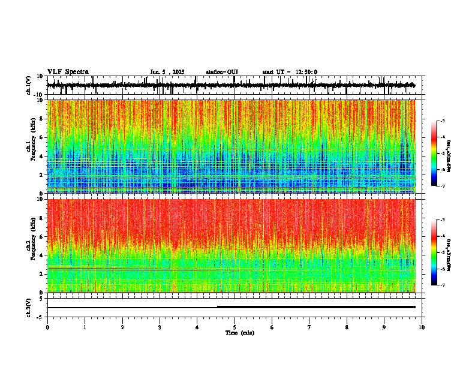Click the '-3' label on ch.2 colorbar

[442, 220]
